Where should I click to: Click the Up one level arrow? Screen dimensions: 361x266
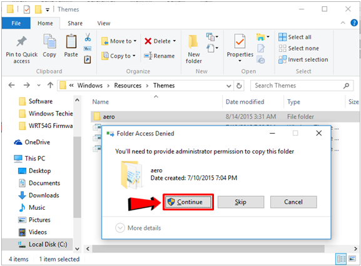(x=50, y=86)
